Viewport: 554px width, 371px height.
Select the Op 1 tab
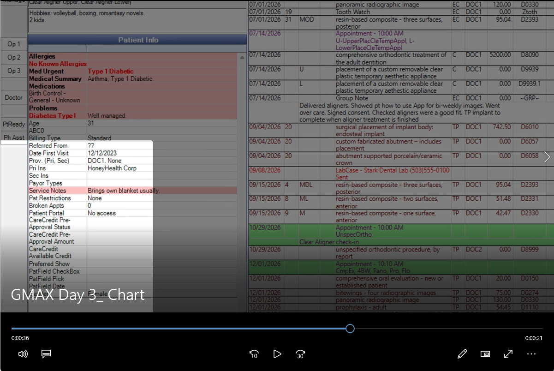[14, 44]
